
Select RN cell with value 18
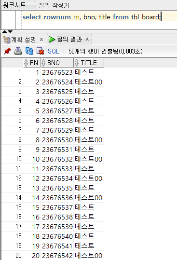[32, 236]
